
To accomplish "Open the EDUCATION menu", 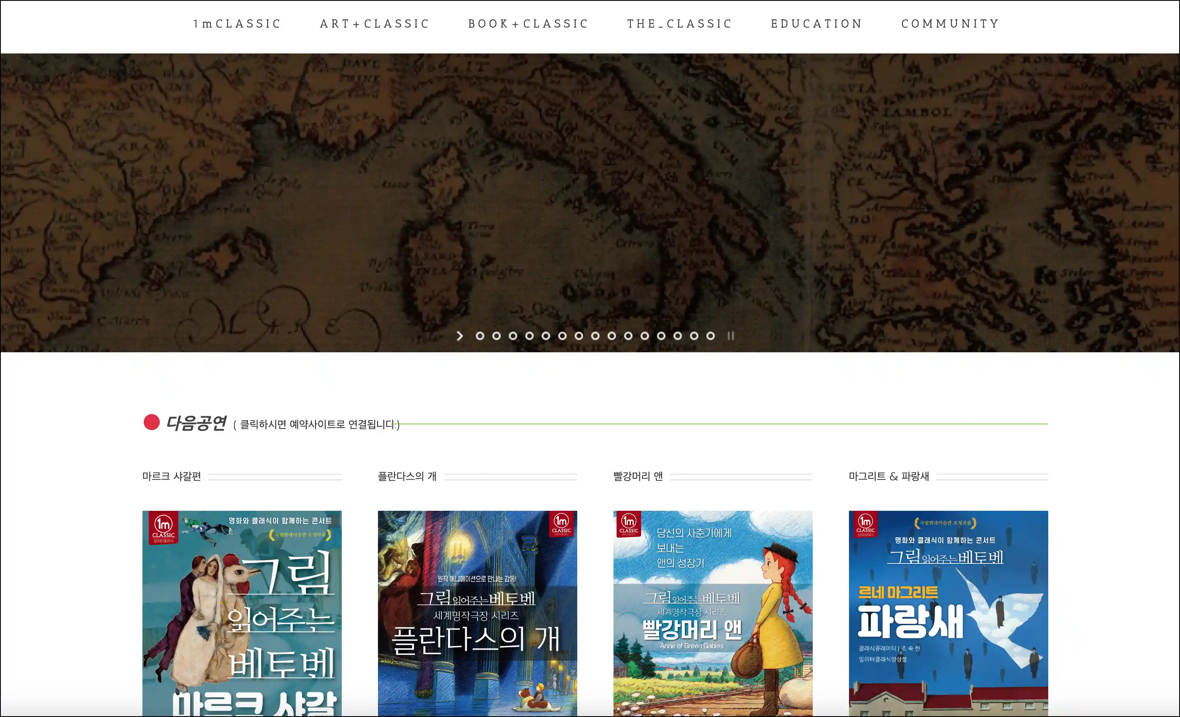I will pos(816,23).
